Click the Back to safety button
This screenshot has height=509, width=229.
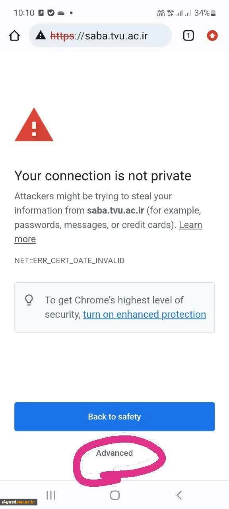pos(114,416)
